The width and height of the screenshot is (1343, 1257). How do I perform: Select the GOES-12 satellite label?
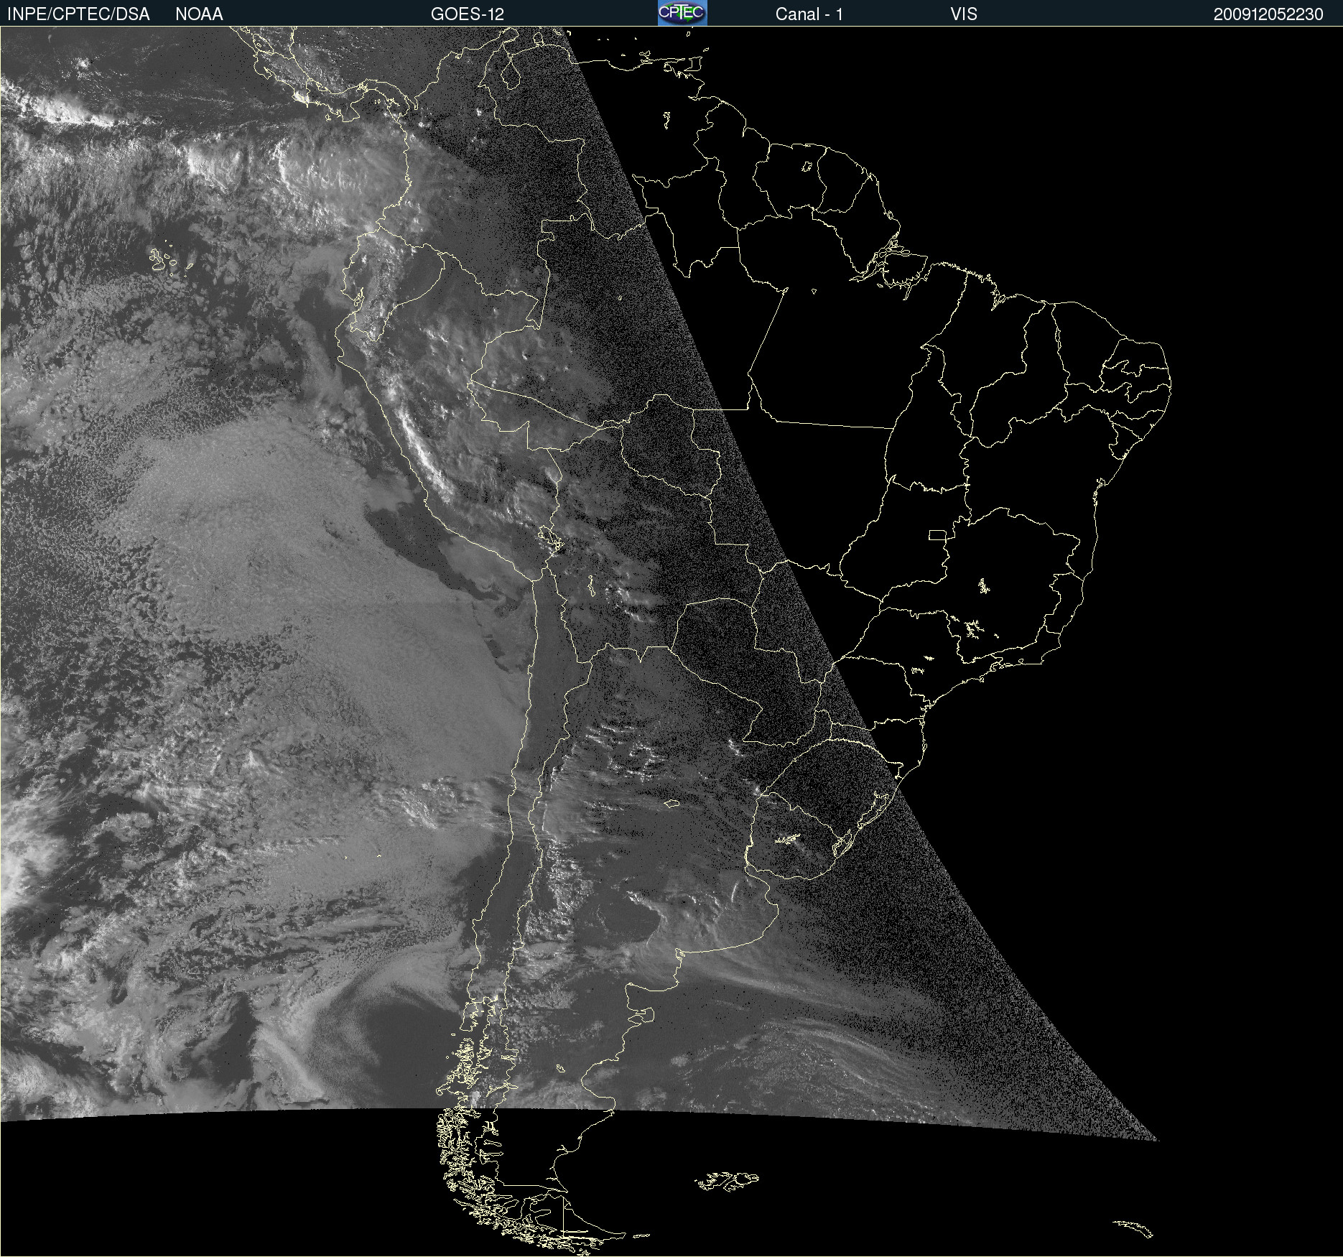point(468,14)
